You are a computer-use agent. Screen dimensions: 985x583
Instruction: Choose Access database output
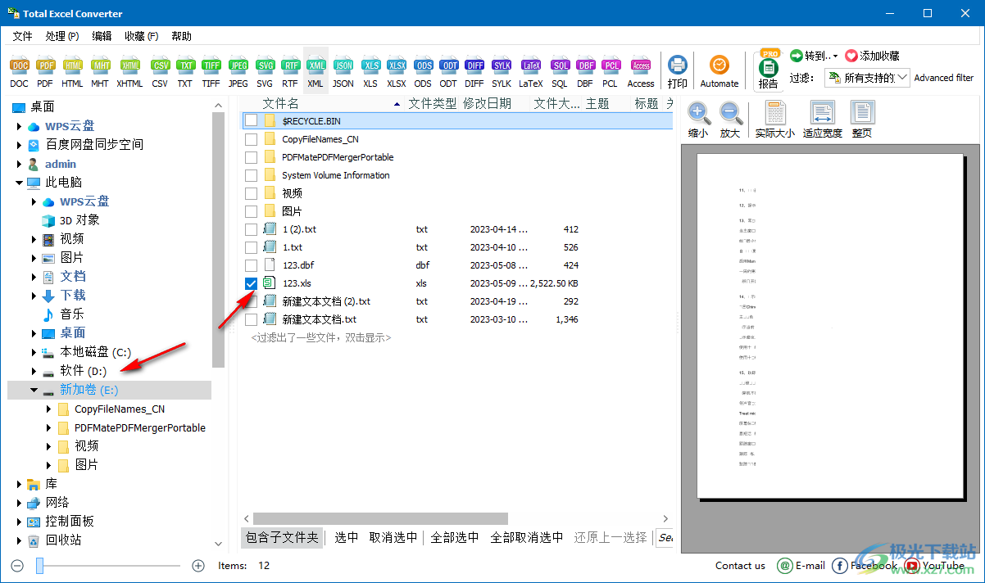coord(641,73)
